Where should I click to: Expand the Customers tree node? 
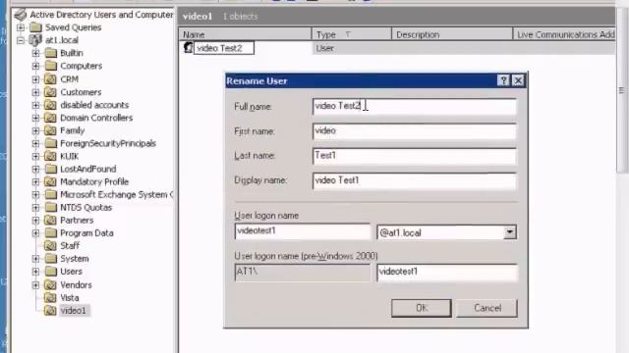(35, 92)
